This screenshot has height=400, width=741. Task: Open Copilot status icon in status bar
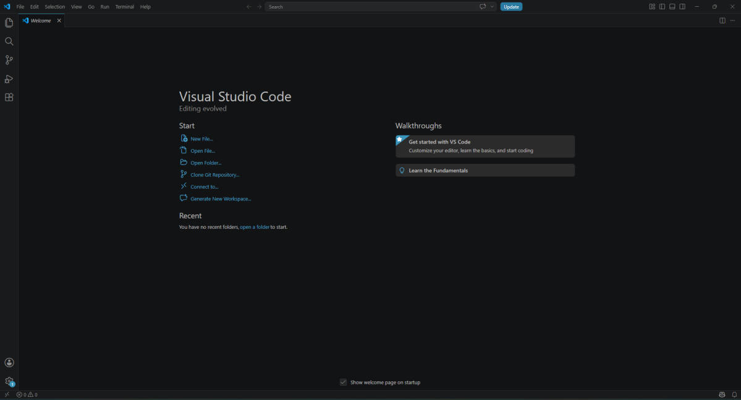point(722,394)
